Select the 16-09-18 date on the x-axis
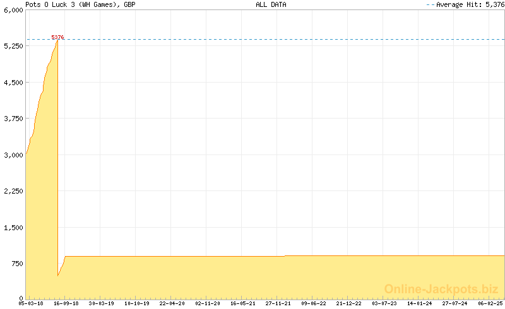Screen dimensions: 505x309 coord(66,303)
